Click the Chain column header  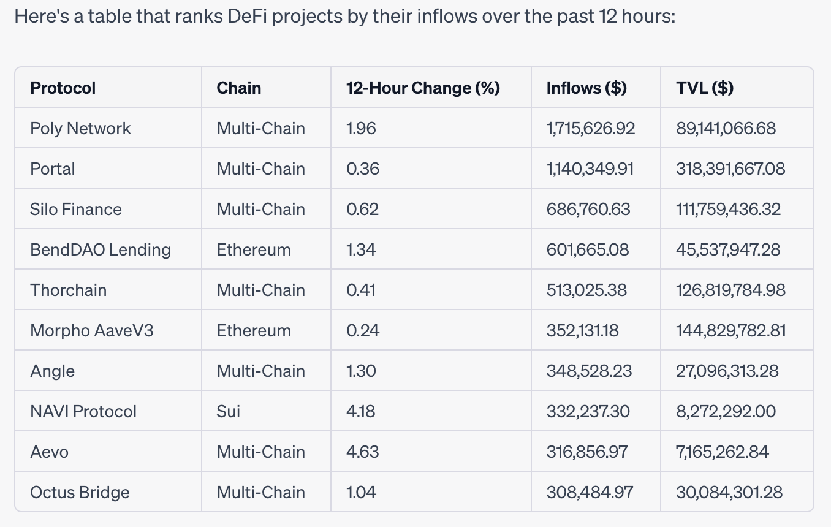point(239,88)
